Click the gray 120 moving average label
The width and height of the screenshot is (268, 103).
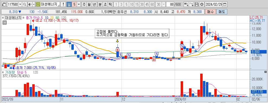point(63,17)
